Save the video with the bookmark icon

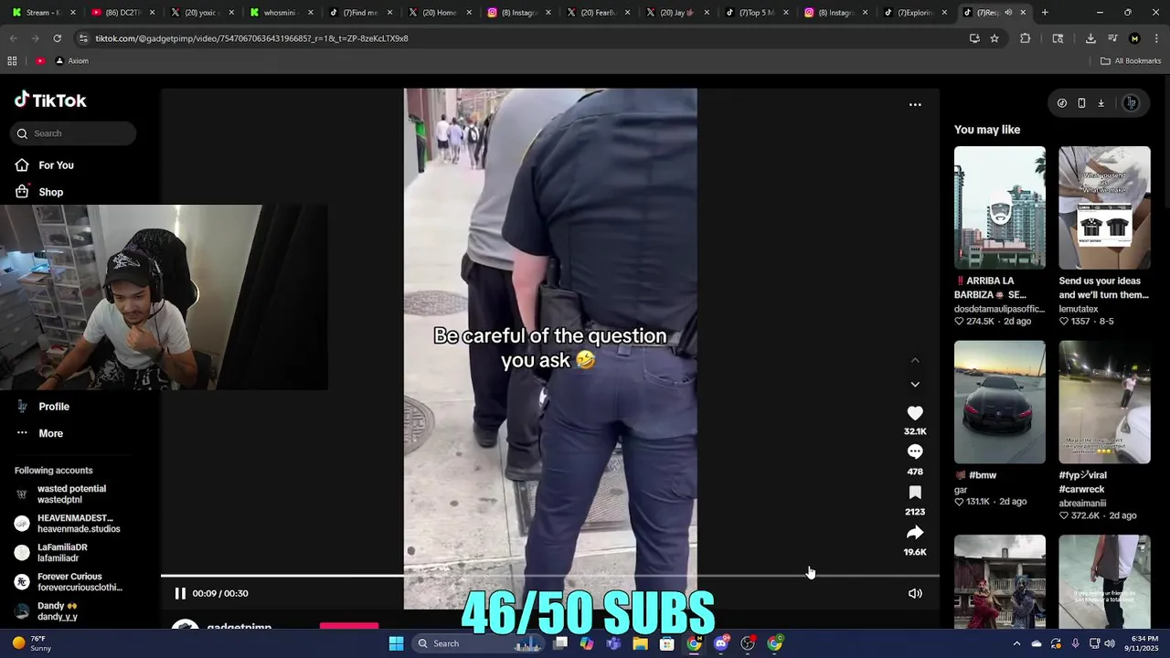pyautogui.click(x=915, y=493)
